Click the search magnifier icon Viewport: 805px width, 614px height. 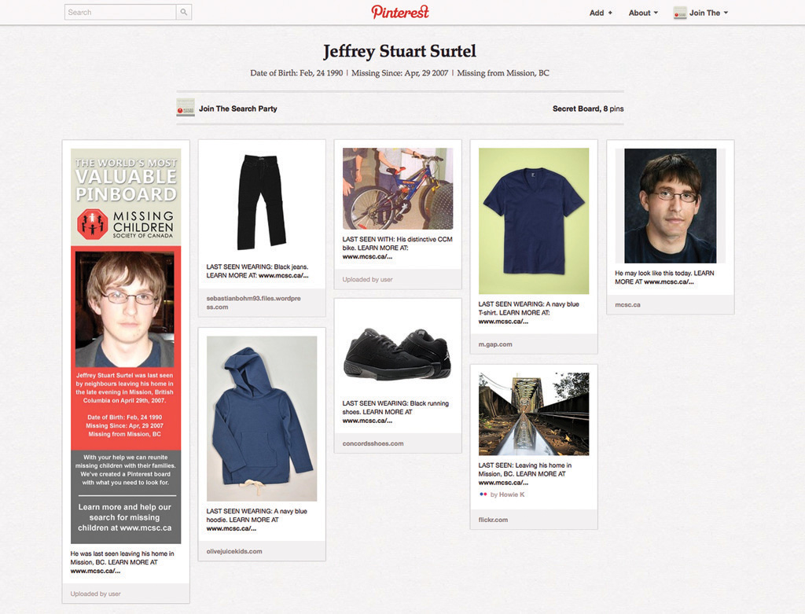[184, 13]
